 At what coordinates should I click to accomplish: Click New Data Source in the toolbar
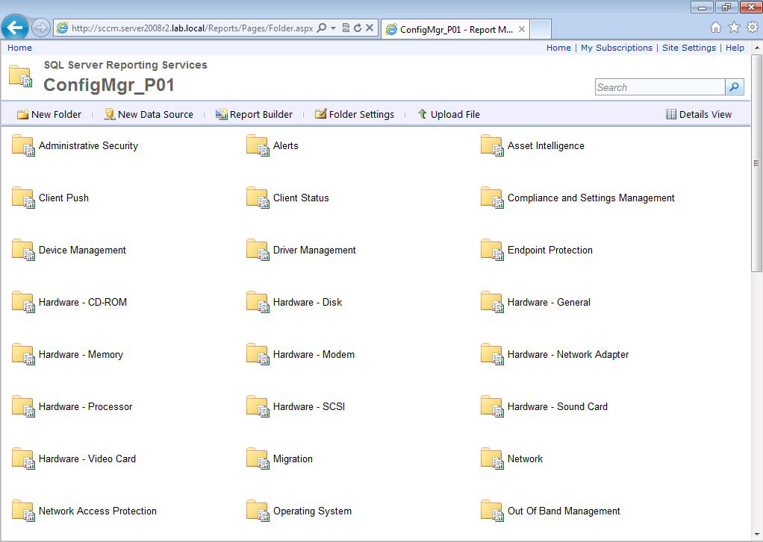click(x=149, y=114)
